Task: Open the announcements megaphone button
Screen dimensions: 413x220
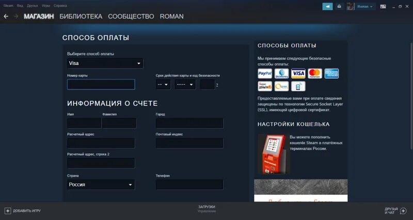Action: click(x=327, y=7)
